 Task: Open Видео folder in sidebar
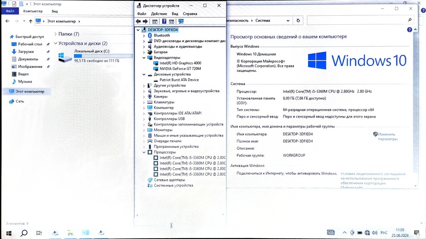[20, 74]
